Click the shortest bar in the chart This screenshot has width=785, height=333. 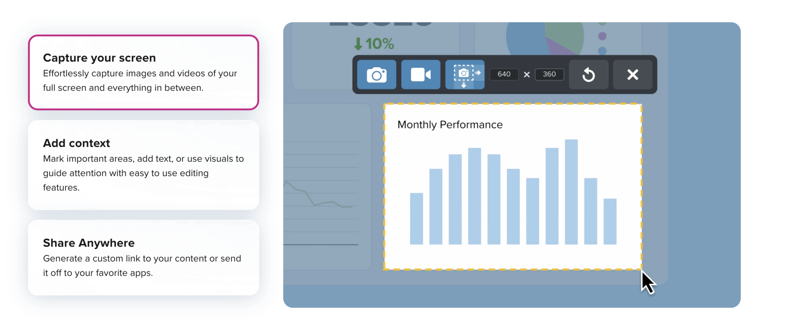pyautogui.click(x=416, y=219)
